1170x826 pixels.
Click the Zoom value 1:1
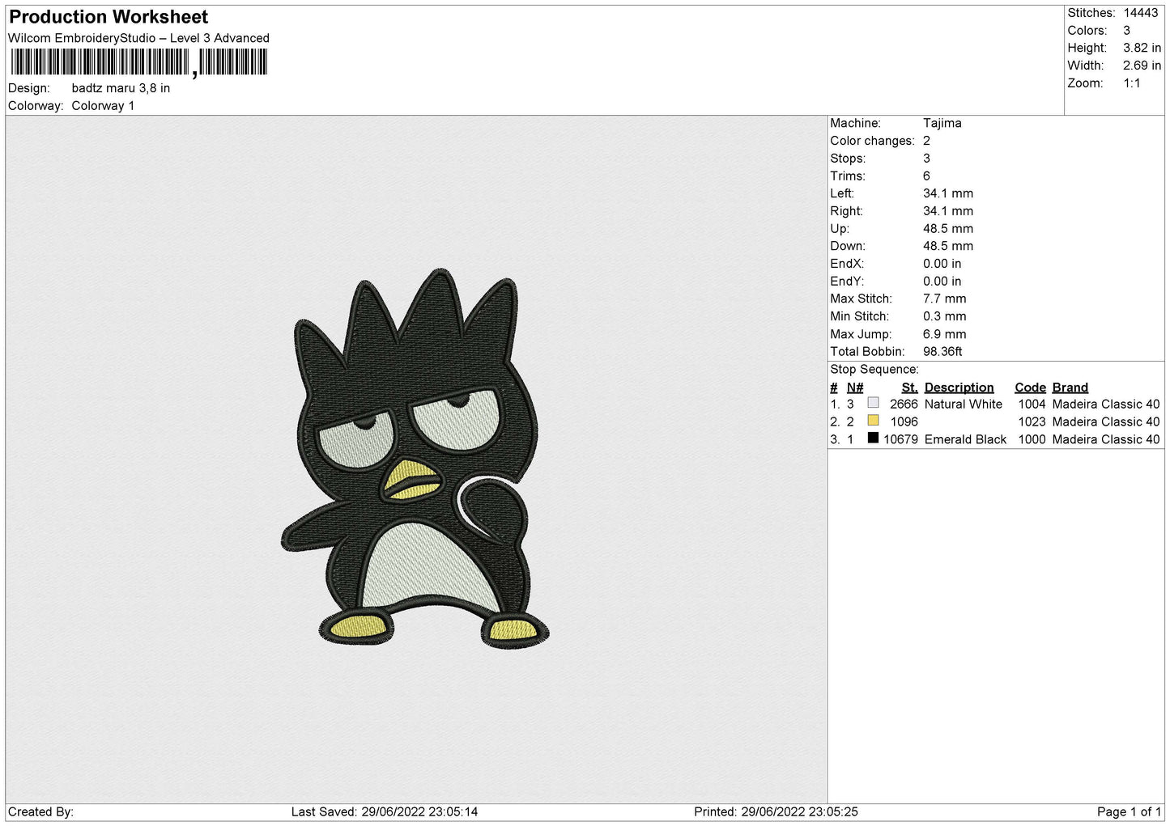(x=1131, y=83)
